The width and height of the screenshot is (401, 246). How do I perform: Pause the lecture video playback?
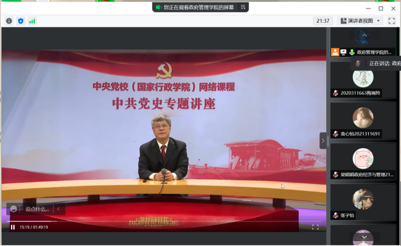[13, 227]
